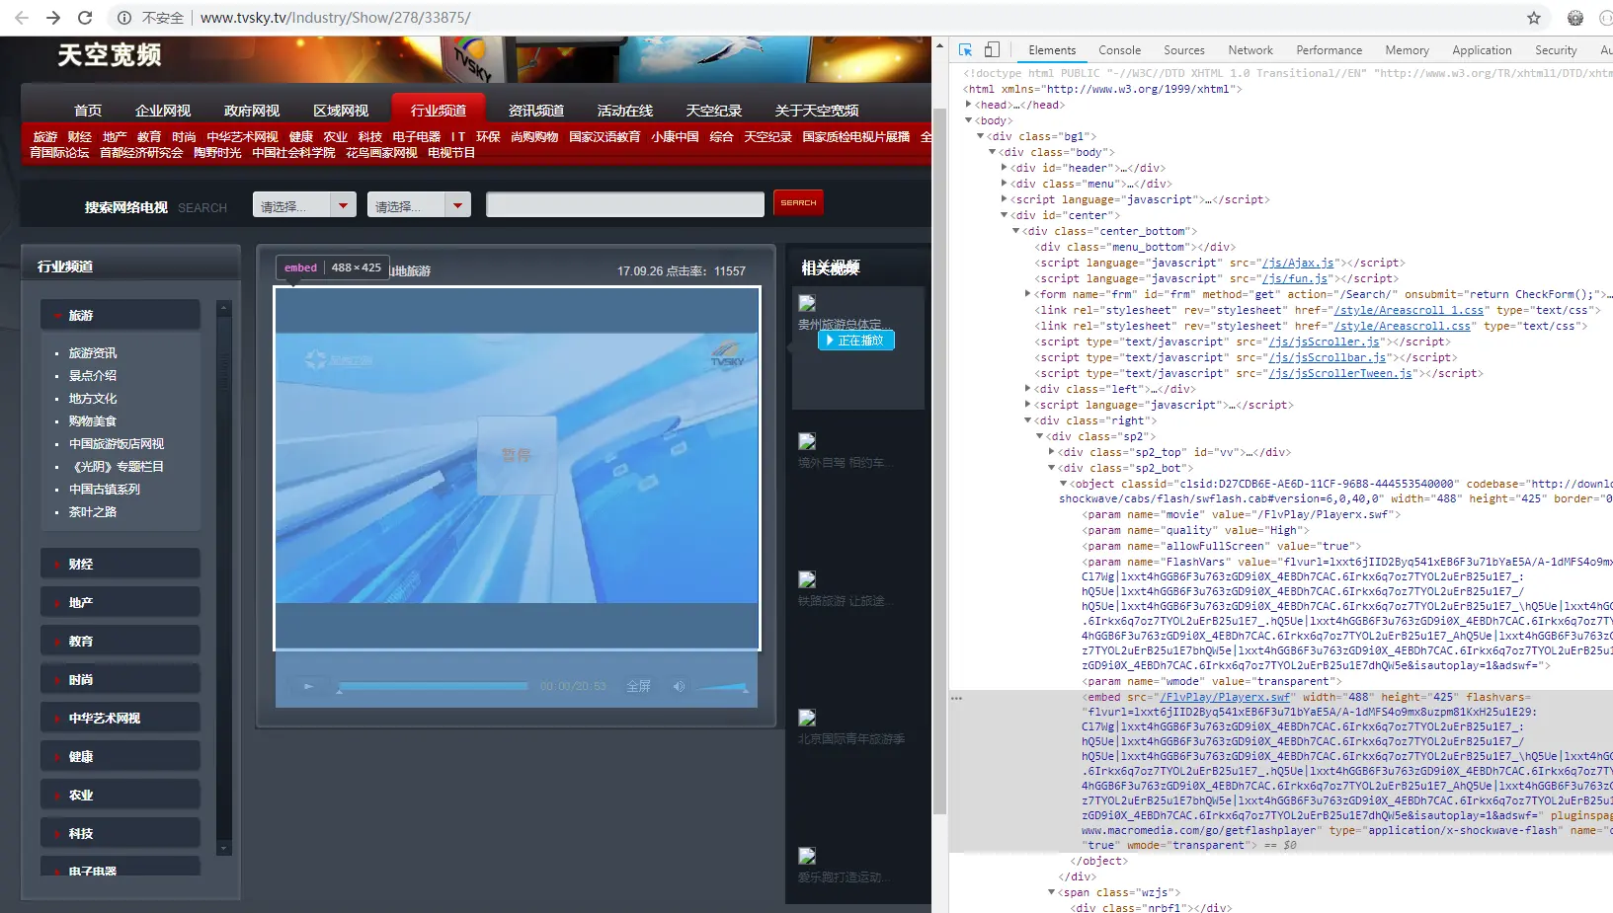Switch to the DevTools Sources tab
Image resolution: width=1613 pixels, height=913 pixels.
(x=1183, y=50)
